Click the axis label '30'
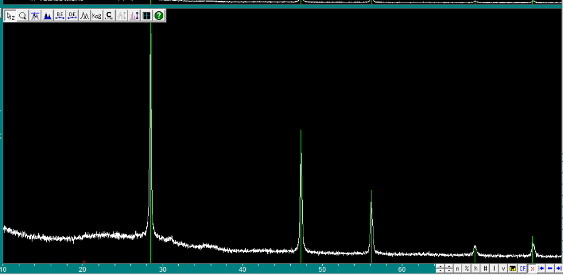 pos(163,269)
